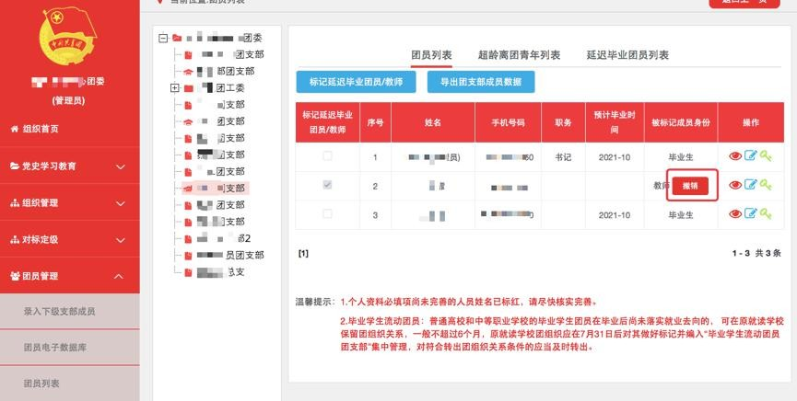Click 导出团支部成员数据 button

[481, 82]
